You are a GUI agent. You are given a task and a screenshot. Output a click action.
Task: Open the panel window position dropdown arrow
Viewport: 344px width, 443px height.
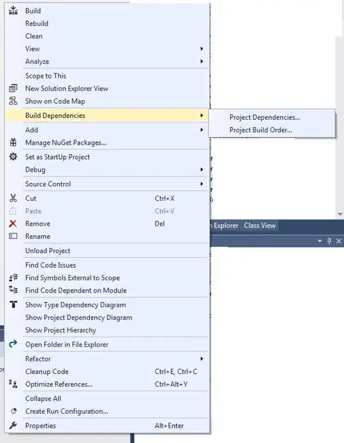point(320,241)
